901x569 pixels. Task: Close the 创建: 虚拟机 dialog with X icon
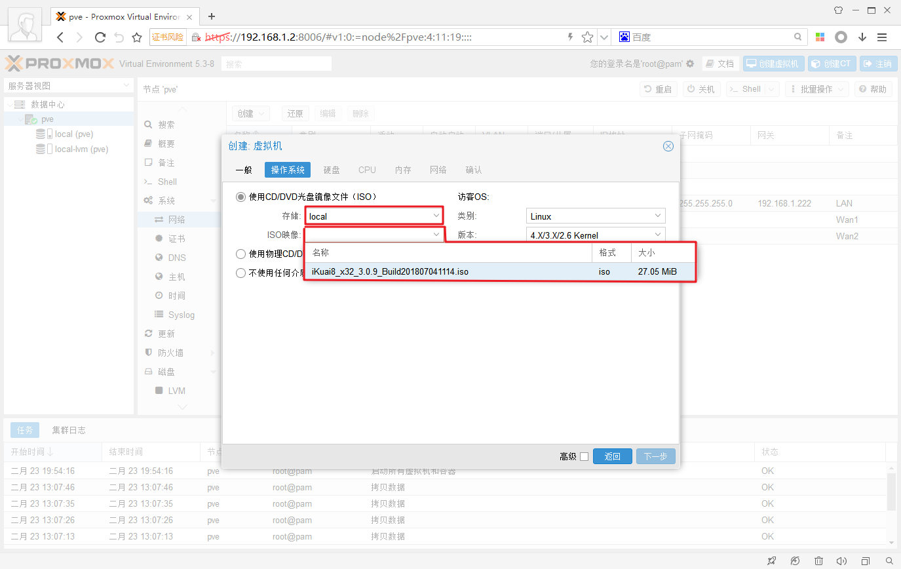click(668, 146)
